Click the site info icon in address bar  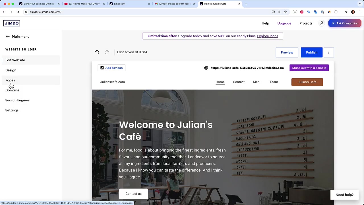tap(26, 12)
